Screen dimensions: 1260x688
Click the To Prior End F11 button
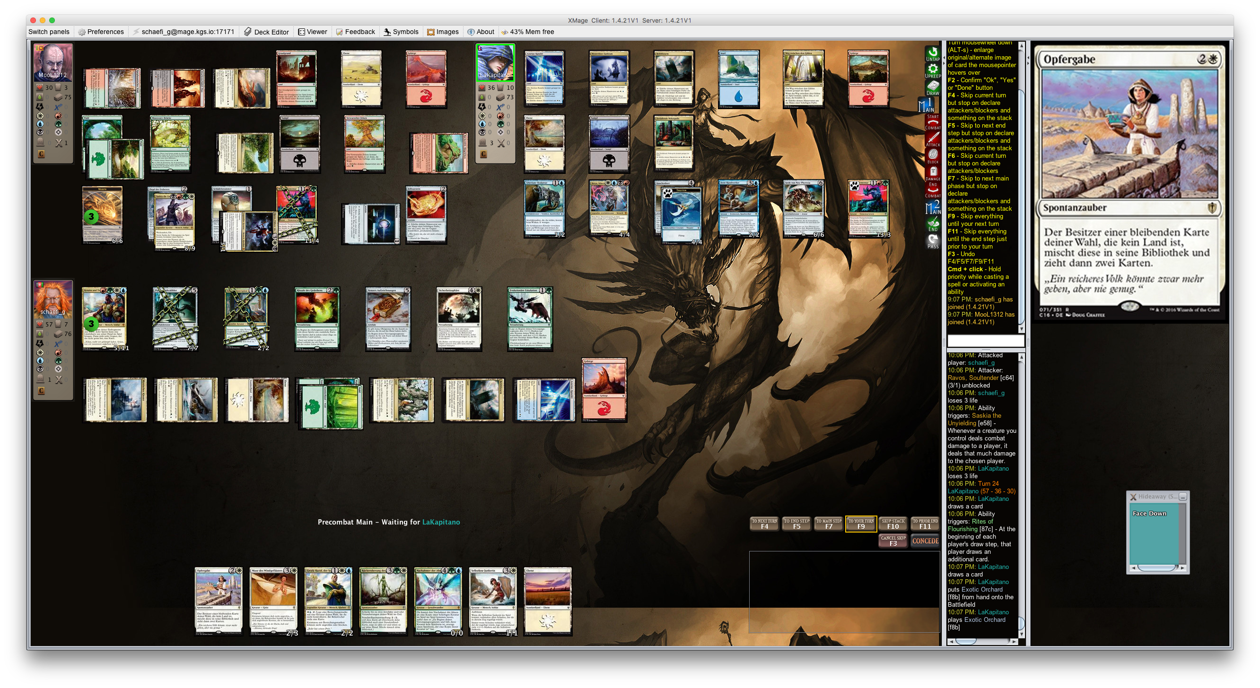[x=925, y=524]
